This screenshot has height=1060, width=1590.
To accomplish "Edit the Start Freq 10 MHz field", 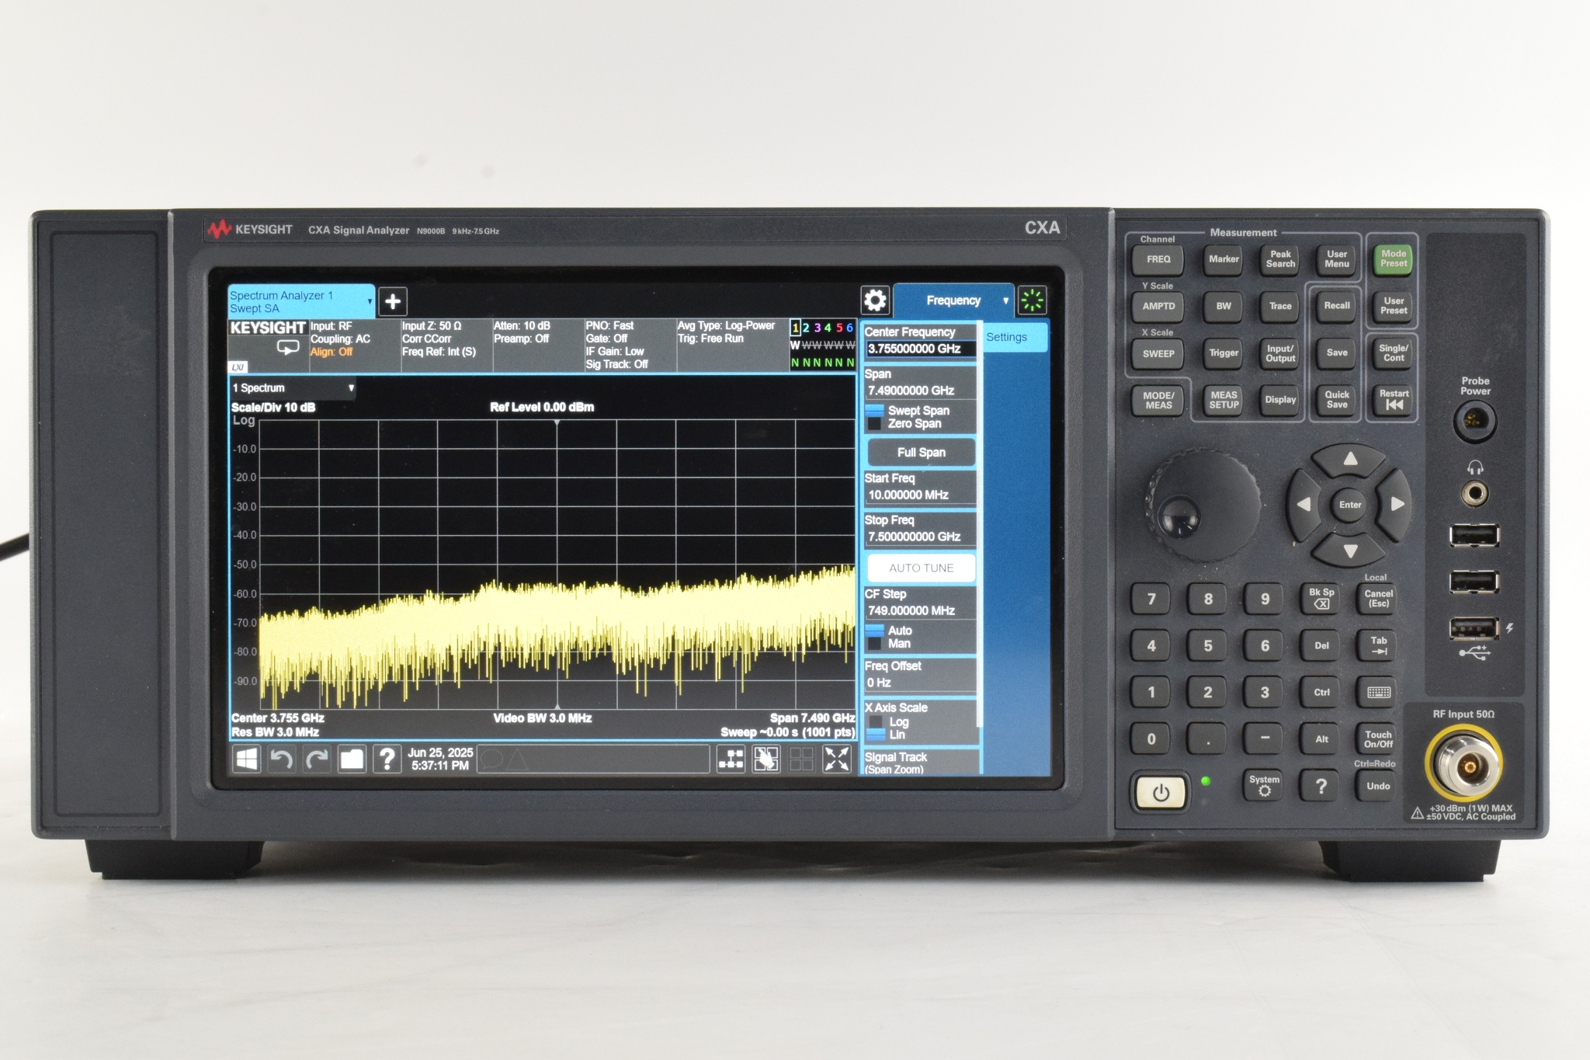I will click(921, 495).
